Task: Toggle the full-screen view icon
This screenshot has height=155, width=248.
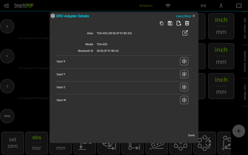Action: [x=239, y=6]
